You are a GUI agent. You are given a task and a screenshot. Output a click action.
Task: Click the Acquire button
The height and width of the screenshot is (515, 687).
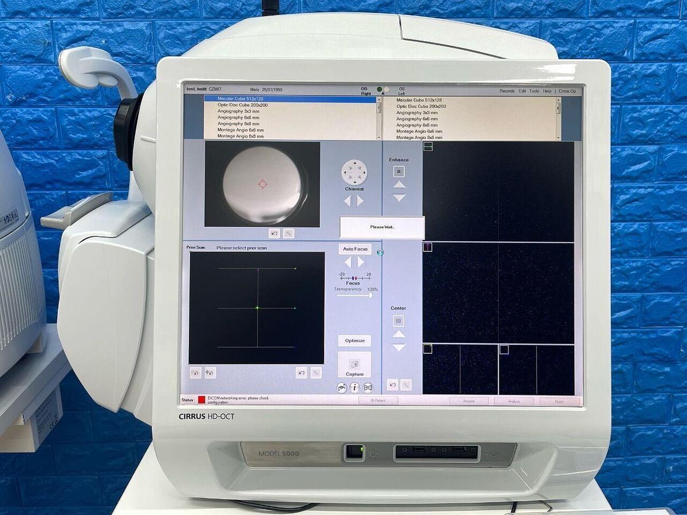[469, 401]
